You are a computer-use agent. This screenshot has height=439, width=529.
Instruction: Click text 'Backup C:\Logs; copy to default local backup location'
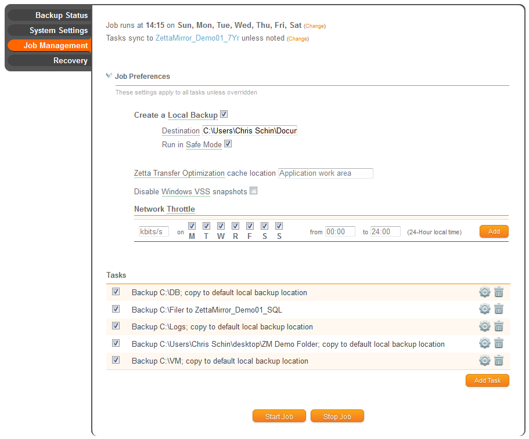point(222,327)
